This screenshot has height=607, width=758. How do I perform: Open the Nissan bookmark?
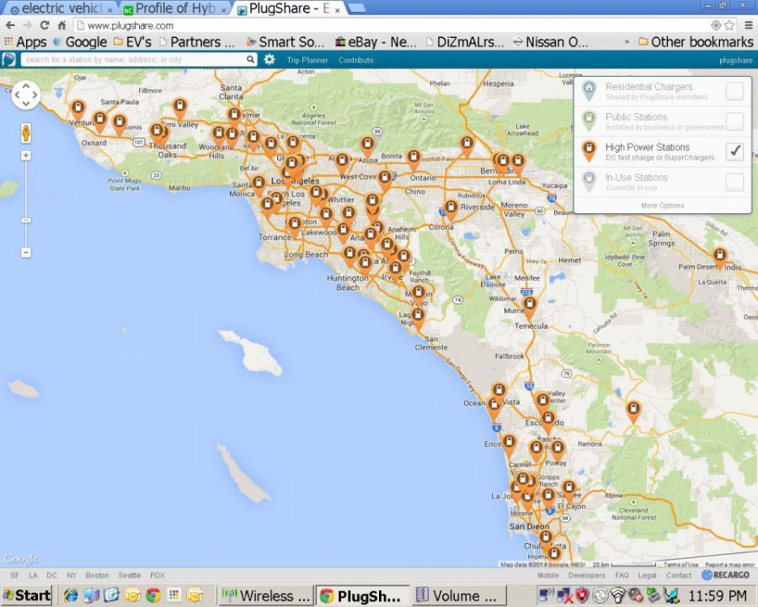pos(551,42)
